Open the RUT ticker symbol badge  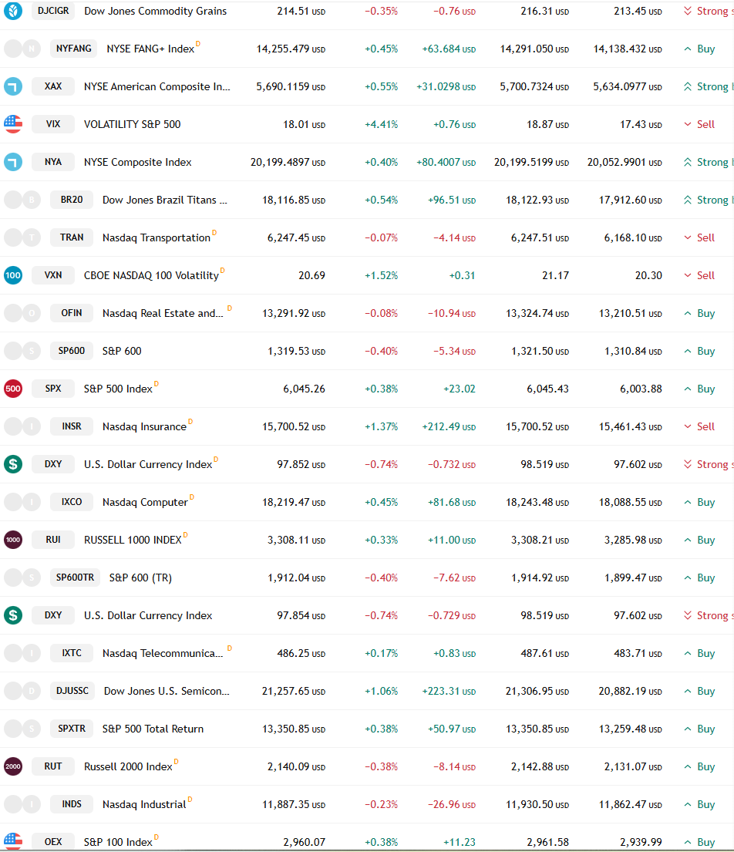(x=53, y=766)
